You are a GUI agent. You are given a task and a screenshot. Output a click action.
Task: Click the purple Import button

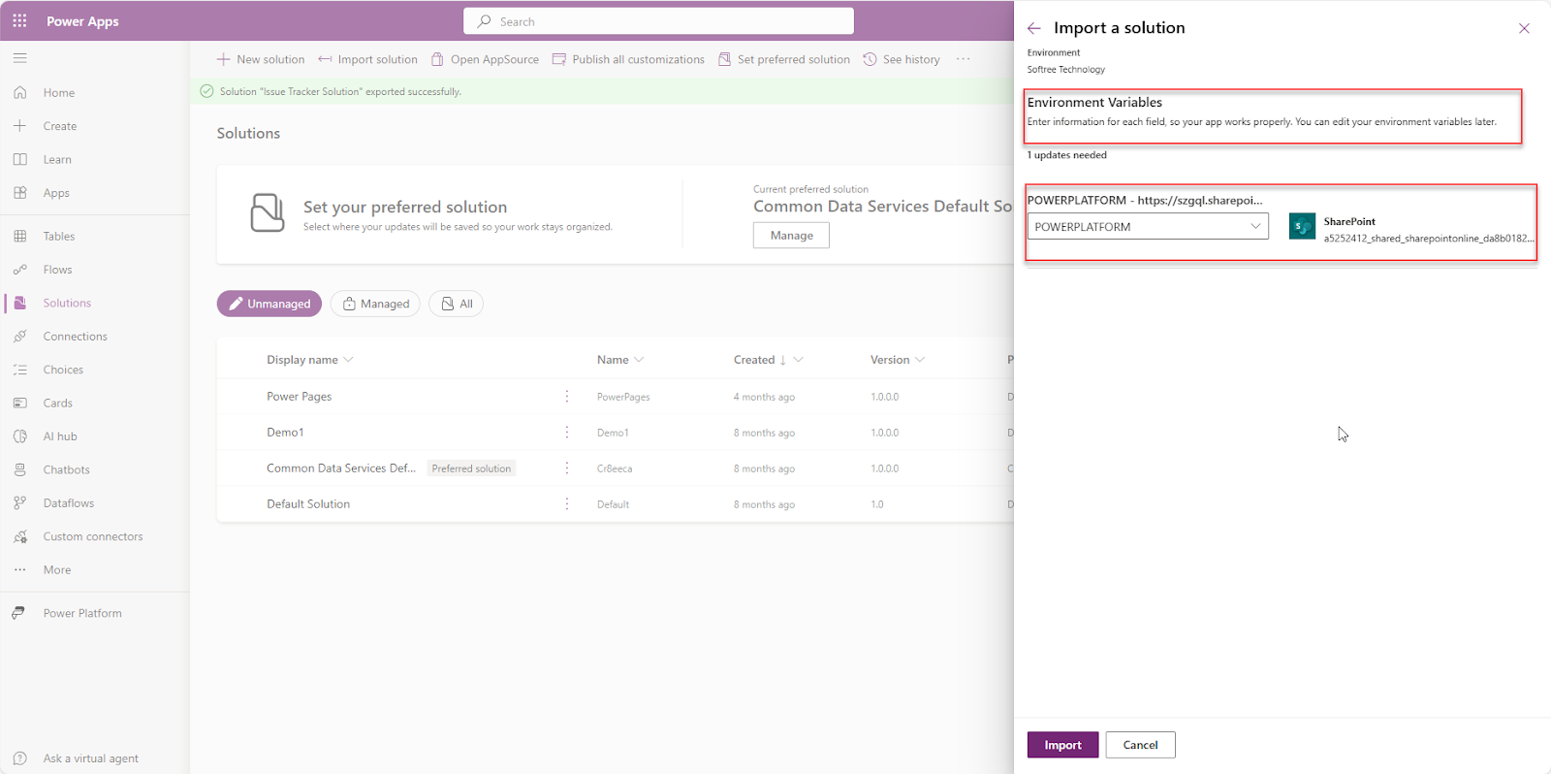coord(1062,745)
